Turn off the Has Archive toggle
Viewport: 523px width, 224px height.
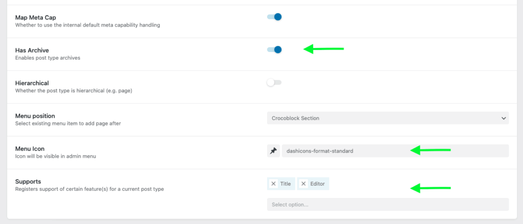click(x=274, y=49)
